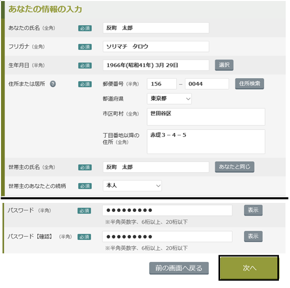Click the 世帯主の氏名 input field

point(156,167)
